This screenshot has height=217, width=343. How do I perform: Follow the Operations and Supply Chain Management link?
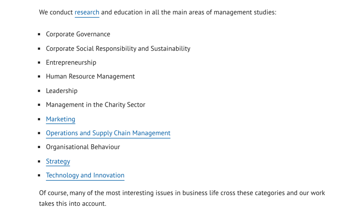(x=108, y=133)
